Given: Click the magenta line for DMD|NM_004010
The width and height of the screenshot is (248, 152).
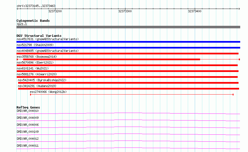Looking at the screenshot, I should pos(128,113).
